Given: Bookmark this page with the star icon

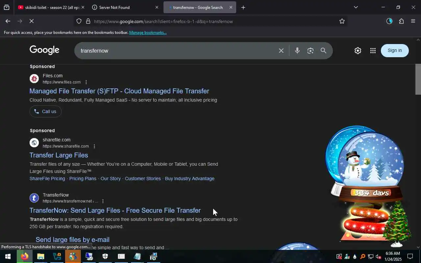Looking at the screenshot, I should (x=342, y=21).
